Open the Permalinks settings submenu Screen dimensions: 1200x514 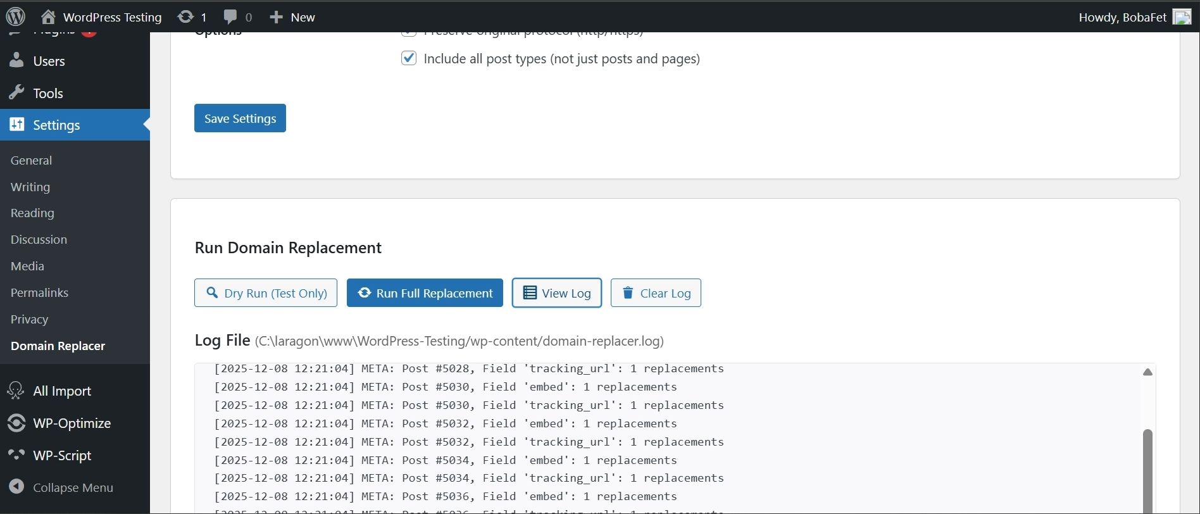(39, 292)
